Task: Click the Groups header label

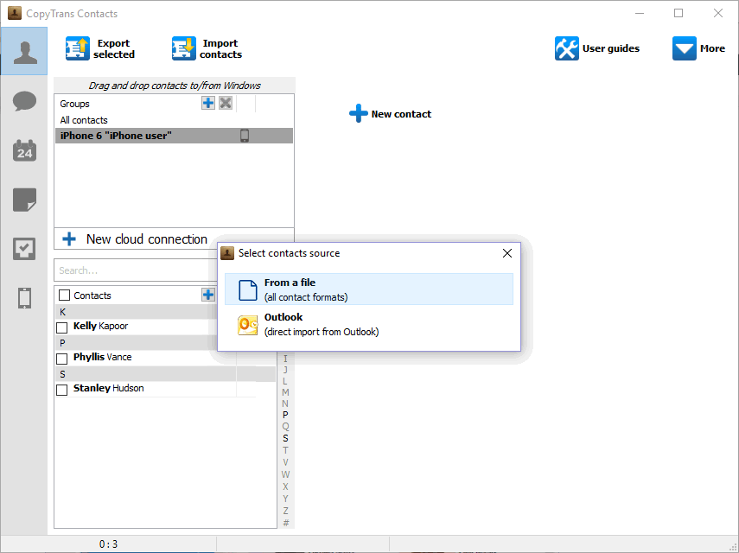Action: click(x=74, y=104)
